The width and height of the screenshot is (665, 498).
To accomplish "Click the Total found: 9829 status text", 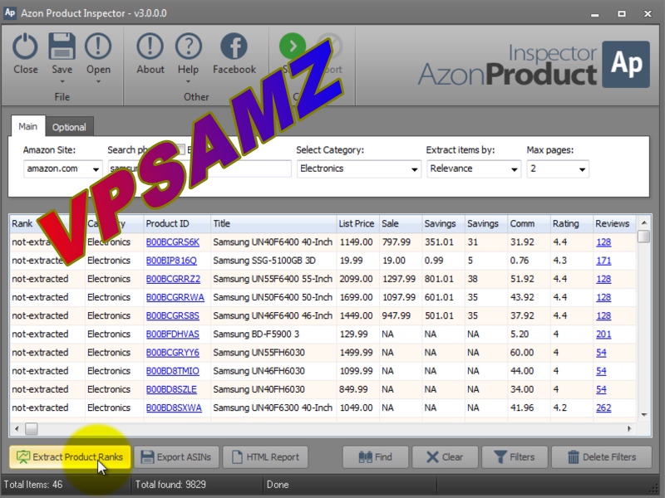I will (x=170, y=485).
